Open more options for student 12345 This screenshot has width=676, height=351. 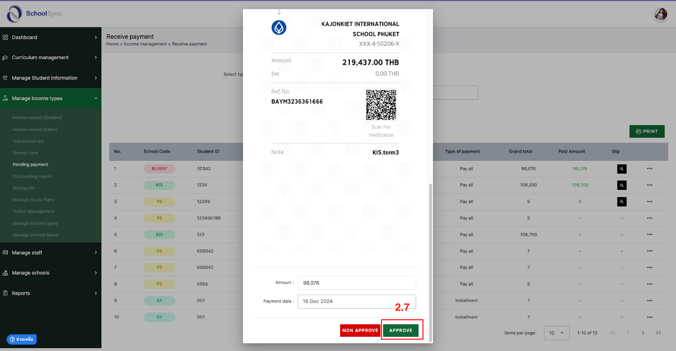tap(650, 202)
